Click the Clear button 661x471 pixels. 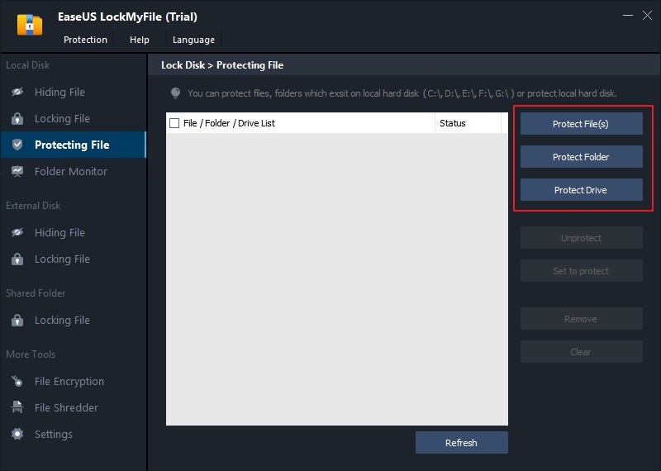(x=582, y=352)
